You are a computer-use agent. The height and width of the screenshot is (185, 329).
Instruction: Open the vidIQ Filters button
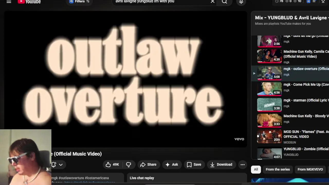click(79, 2)
